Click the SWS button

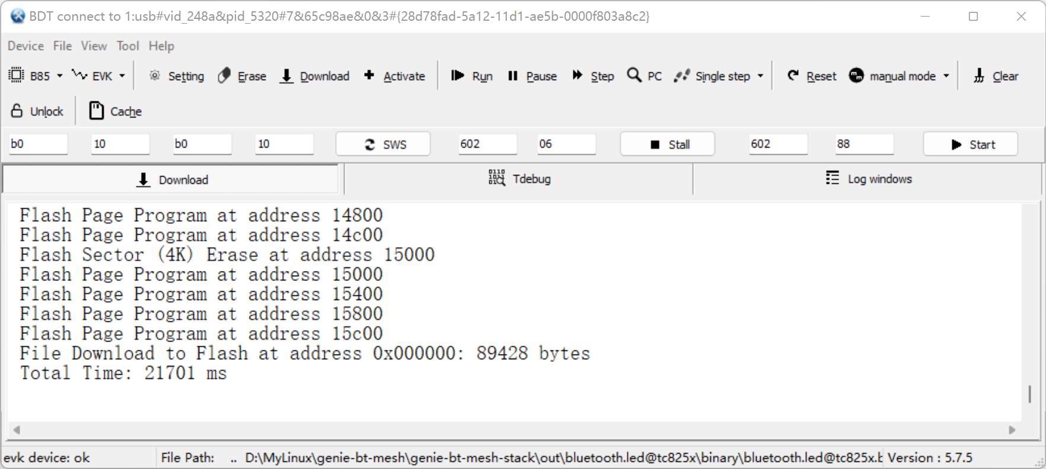click(x=383, y=144)
